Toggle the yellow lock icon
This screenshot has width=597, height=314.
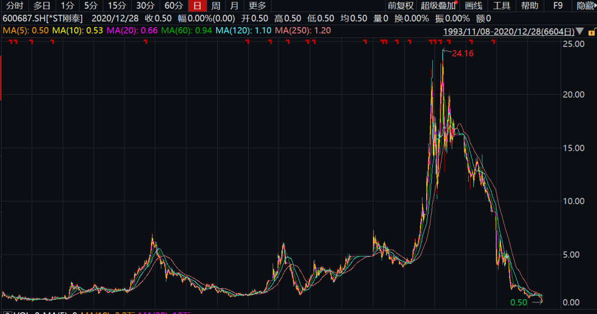591,33
